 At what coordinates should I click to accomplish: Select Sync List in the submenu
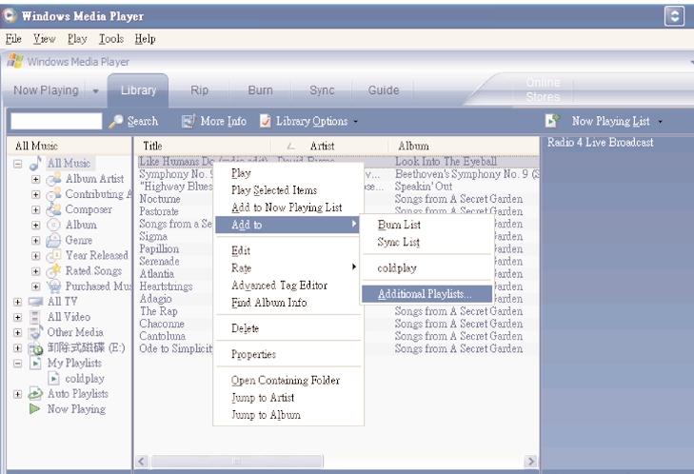(426, 242)
